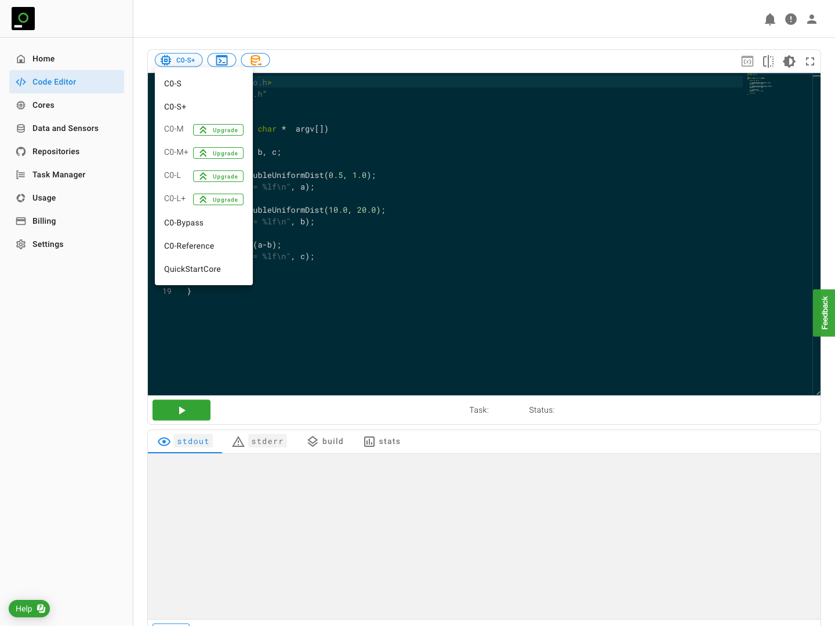Open the terminal arguments chip icon
This screenshot has height=626, width=835.
(222, 60)
